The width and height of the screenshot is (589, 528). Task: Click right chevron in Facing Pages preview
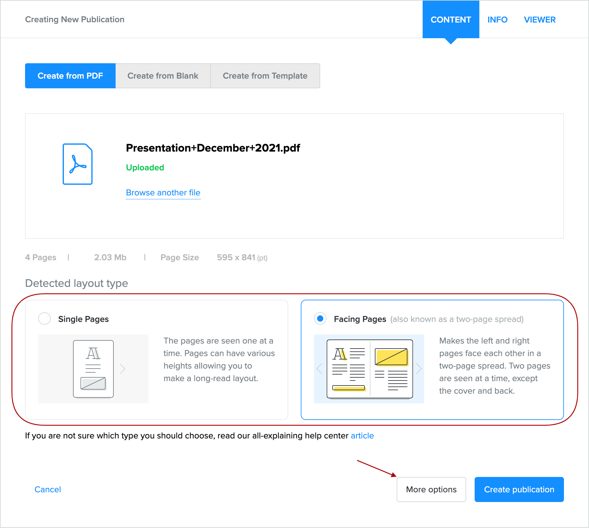click(x=419, y=369)
